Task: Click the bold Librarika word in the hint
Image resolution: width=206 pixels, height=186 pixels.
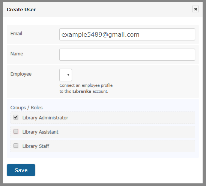Action: [x=82, y=91]
